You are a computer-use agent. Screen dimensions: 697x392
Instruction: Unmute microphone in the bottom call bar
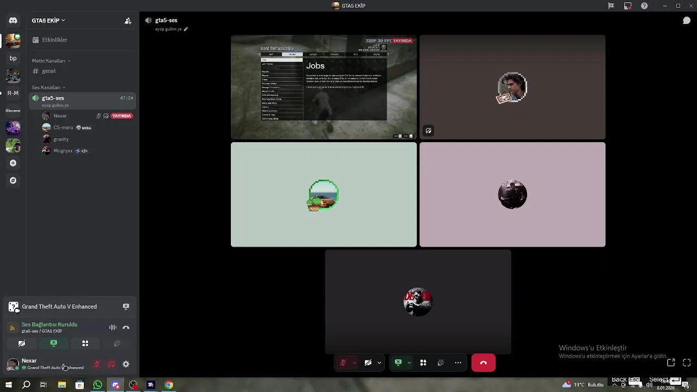[343, 363]
